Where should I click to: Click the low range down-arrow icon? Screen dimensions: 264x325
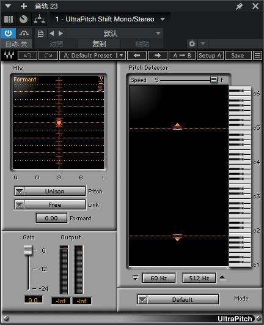pos(135,278)
